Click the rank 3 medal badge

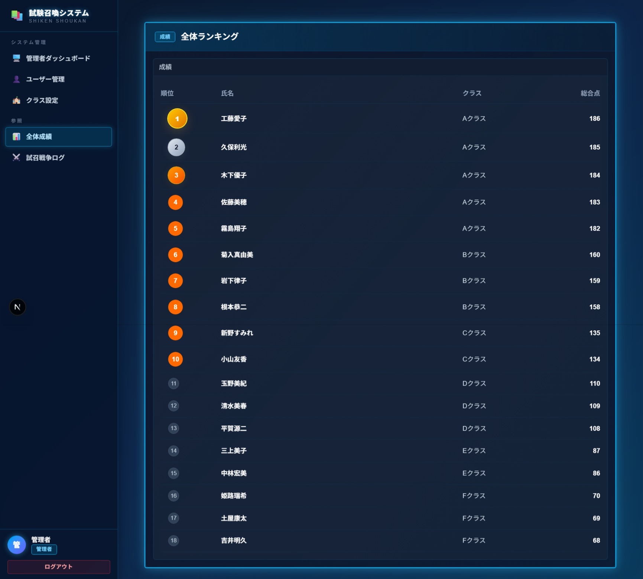[176, 175]
